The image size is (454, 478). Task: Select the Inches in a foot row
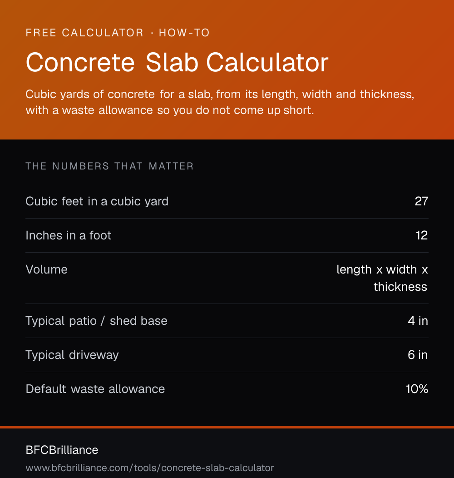click(227, 235)
